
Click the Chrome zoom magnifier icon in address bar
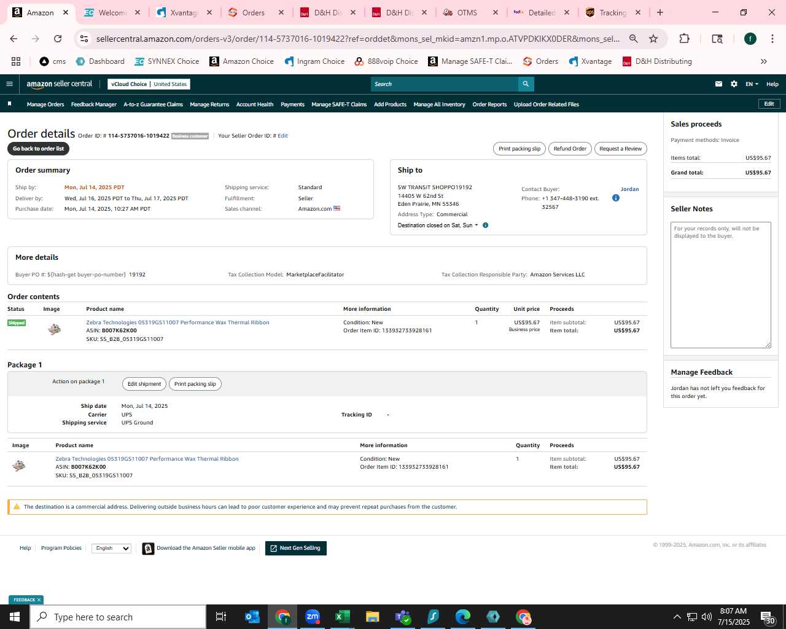pyautogui.click(x=633, y=39)
